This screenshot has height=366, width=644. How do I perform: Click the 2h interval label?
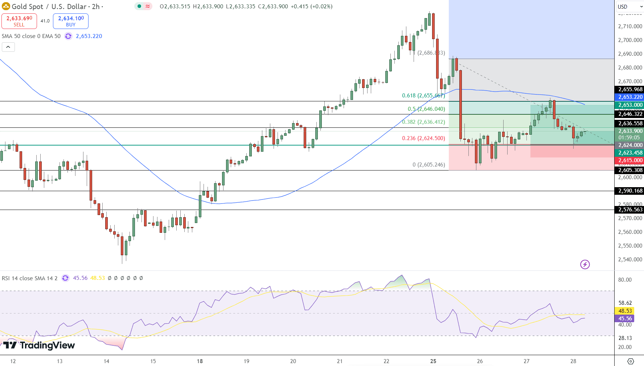[96, 7]
